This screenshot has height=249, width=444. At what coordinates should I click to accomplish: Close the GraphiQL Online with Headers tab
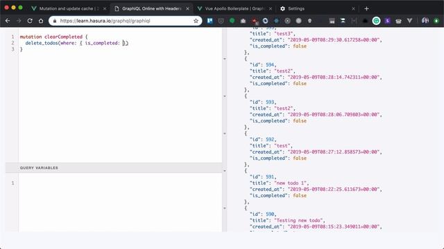pyautogui.click(x=187, y=9)
